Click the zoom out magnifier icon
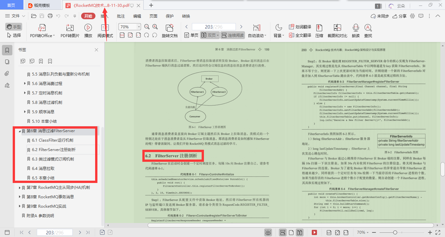The image size is (445, 237). 147,27
